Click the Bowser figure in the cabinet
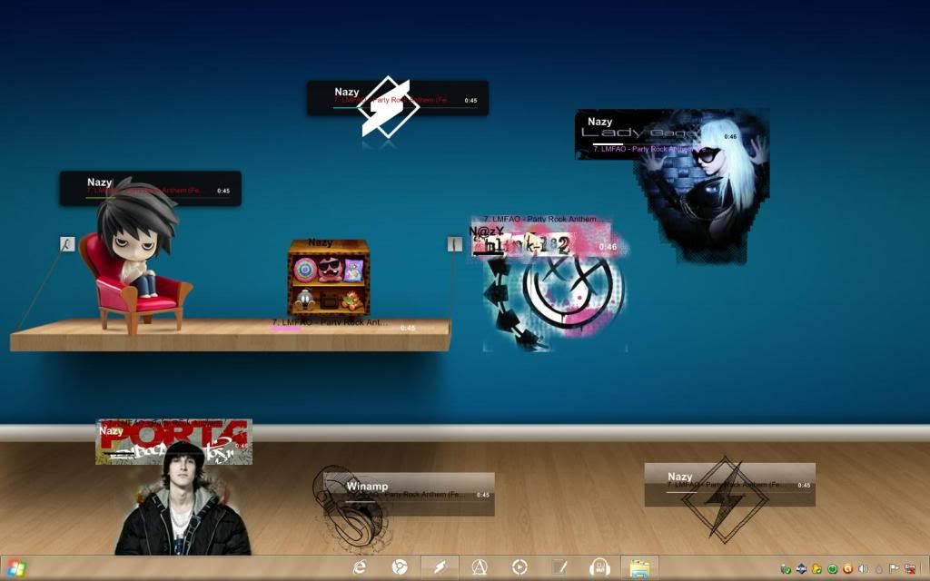Screen dimensions: 930x581 coord(351,300)
